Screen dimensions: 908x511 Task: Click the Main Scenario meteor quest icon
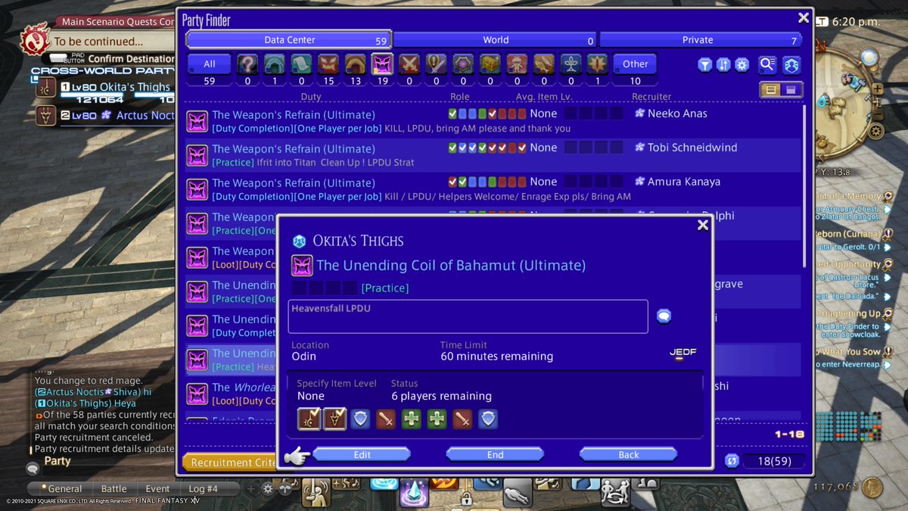pyautogui.click(x=35, y=38)
